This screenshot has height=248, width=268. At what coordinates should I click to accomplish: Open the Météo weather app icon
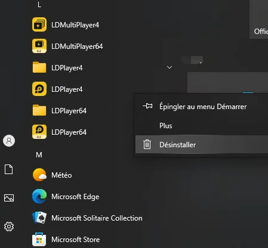click(39, 175)
